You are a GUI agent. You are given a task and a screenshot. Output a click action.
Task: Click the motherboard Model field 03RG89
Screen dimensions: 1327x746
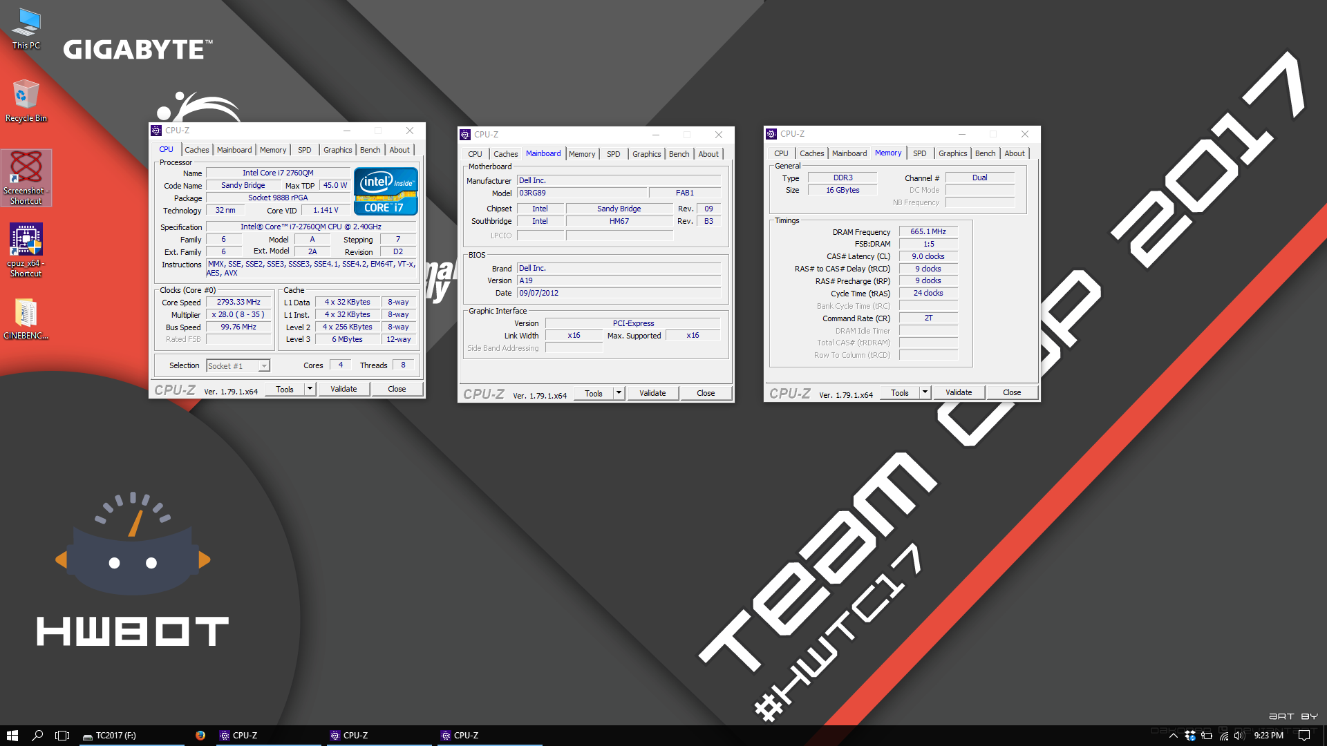582,193
